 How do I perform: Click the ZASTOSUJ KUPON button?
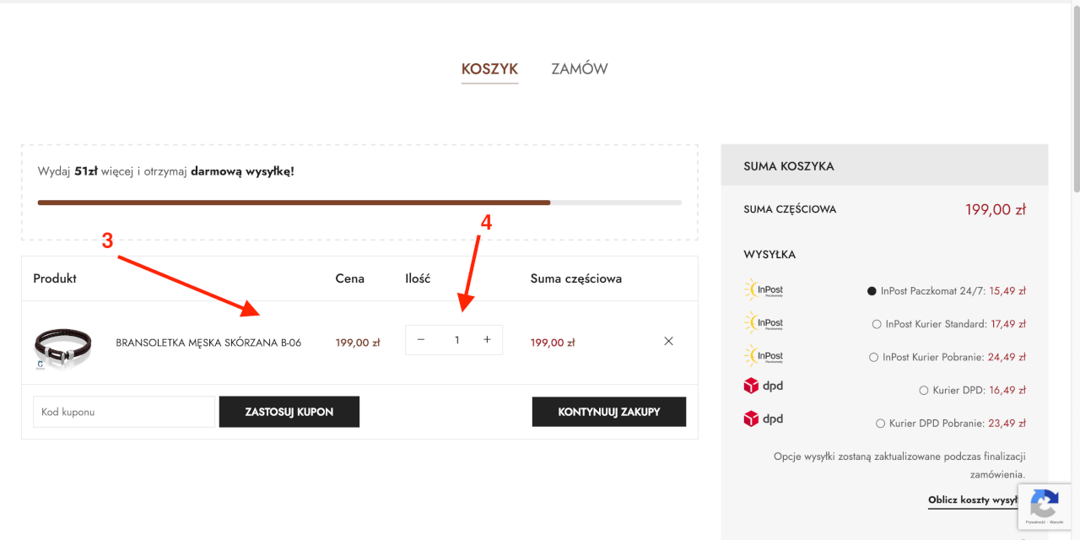[289, 412]
